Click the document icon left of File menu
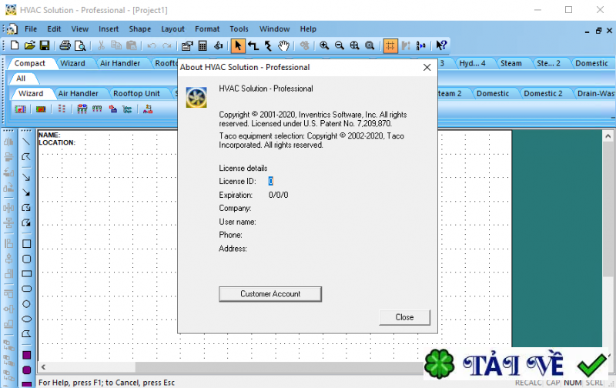This screenshot has height=388, width=616. pos(12,29)
